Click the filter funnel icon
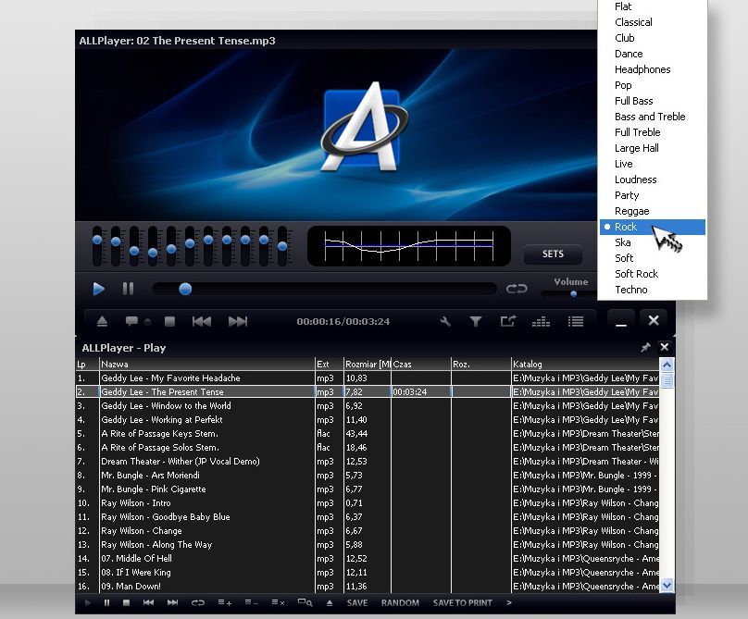Image resolution: width=748 pixels, height=619 pixels. click(x=475, y=321)
